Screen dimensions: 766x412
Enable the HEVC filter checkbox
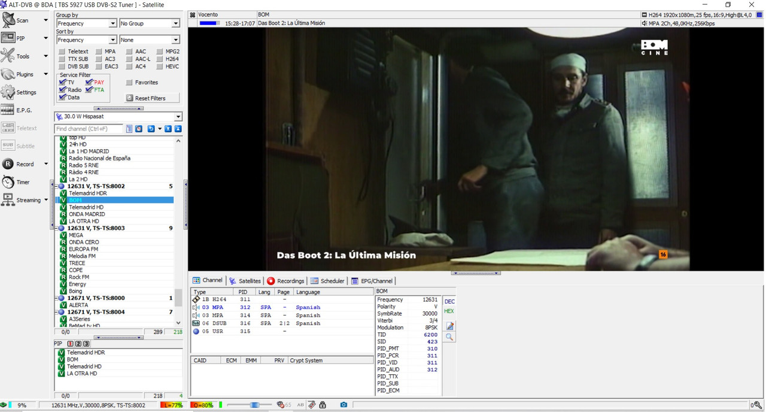pos(160,66)
